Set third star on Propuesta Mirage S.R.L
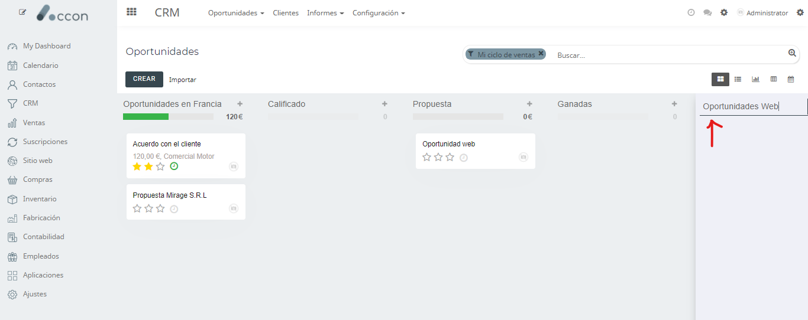Image resolution: width=808 pixels, height=320 pixels. (160, 208)
